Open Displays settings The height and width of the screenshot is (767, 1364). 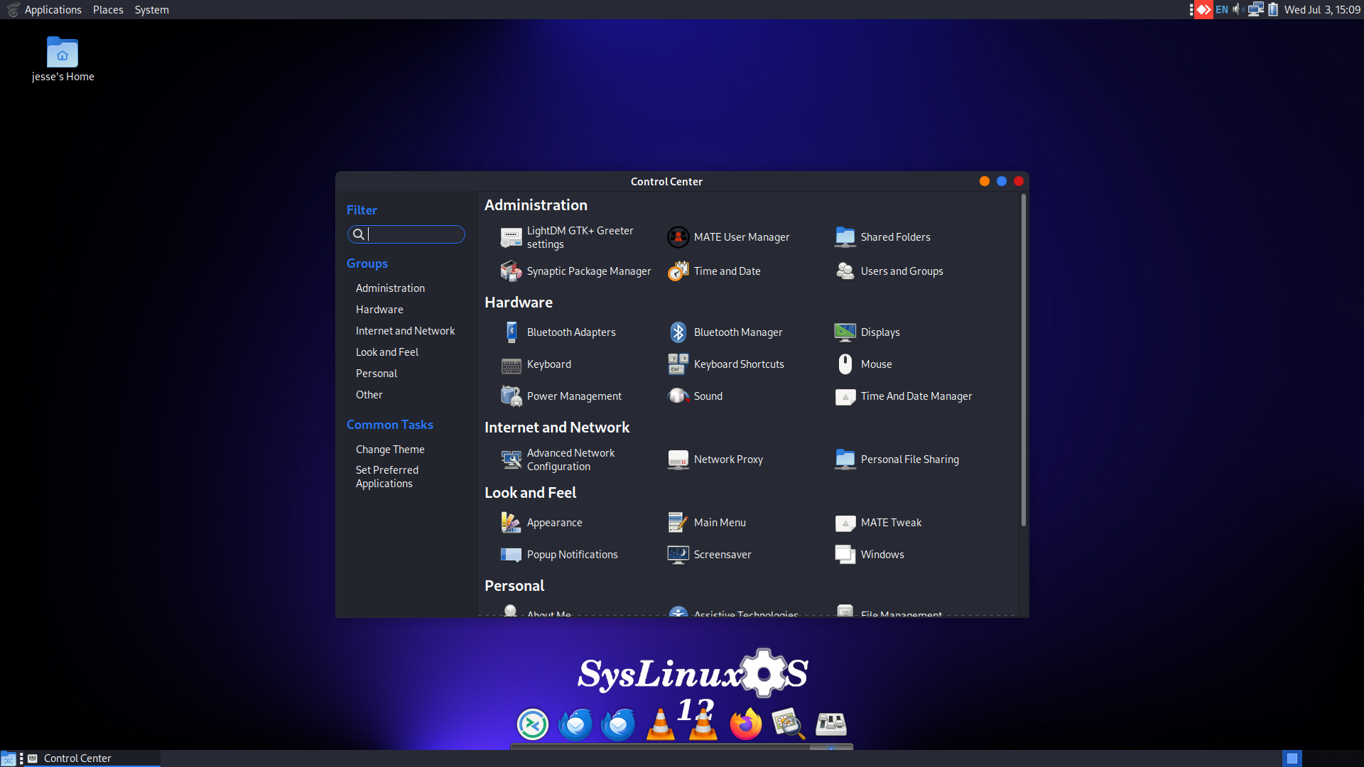(867, 332)
